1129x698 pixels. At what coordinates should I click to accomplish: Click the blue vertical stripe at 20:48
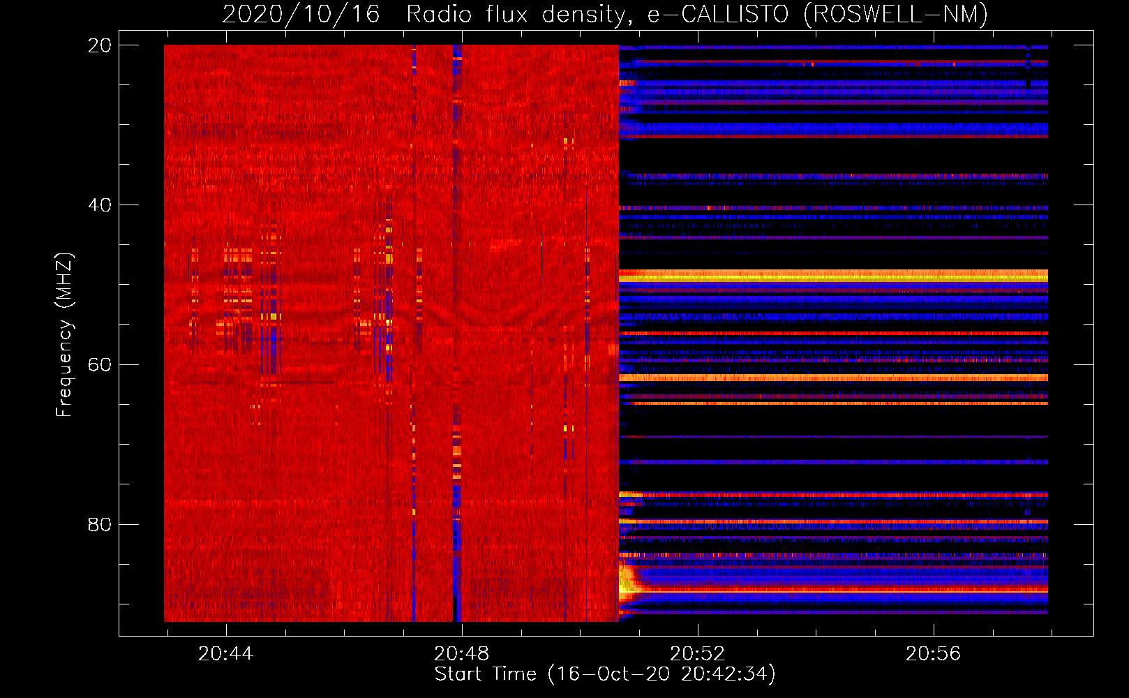click(x=457, y=333)
